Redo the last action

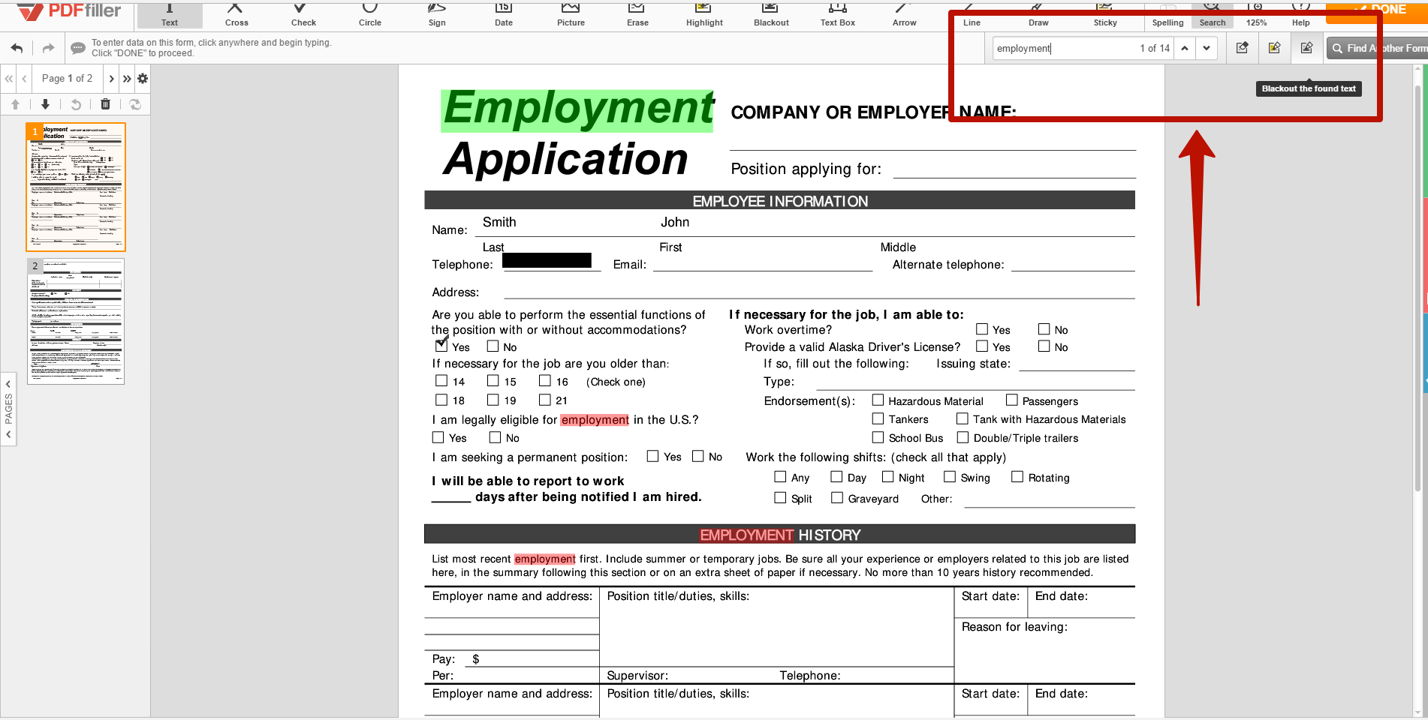pos(48,48)
